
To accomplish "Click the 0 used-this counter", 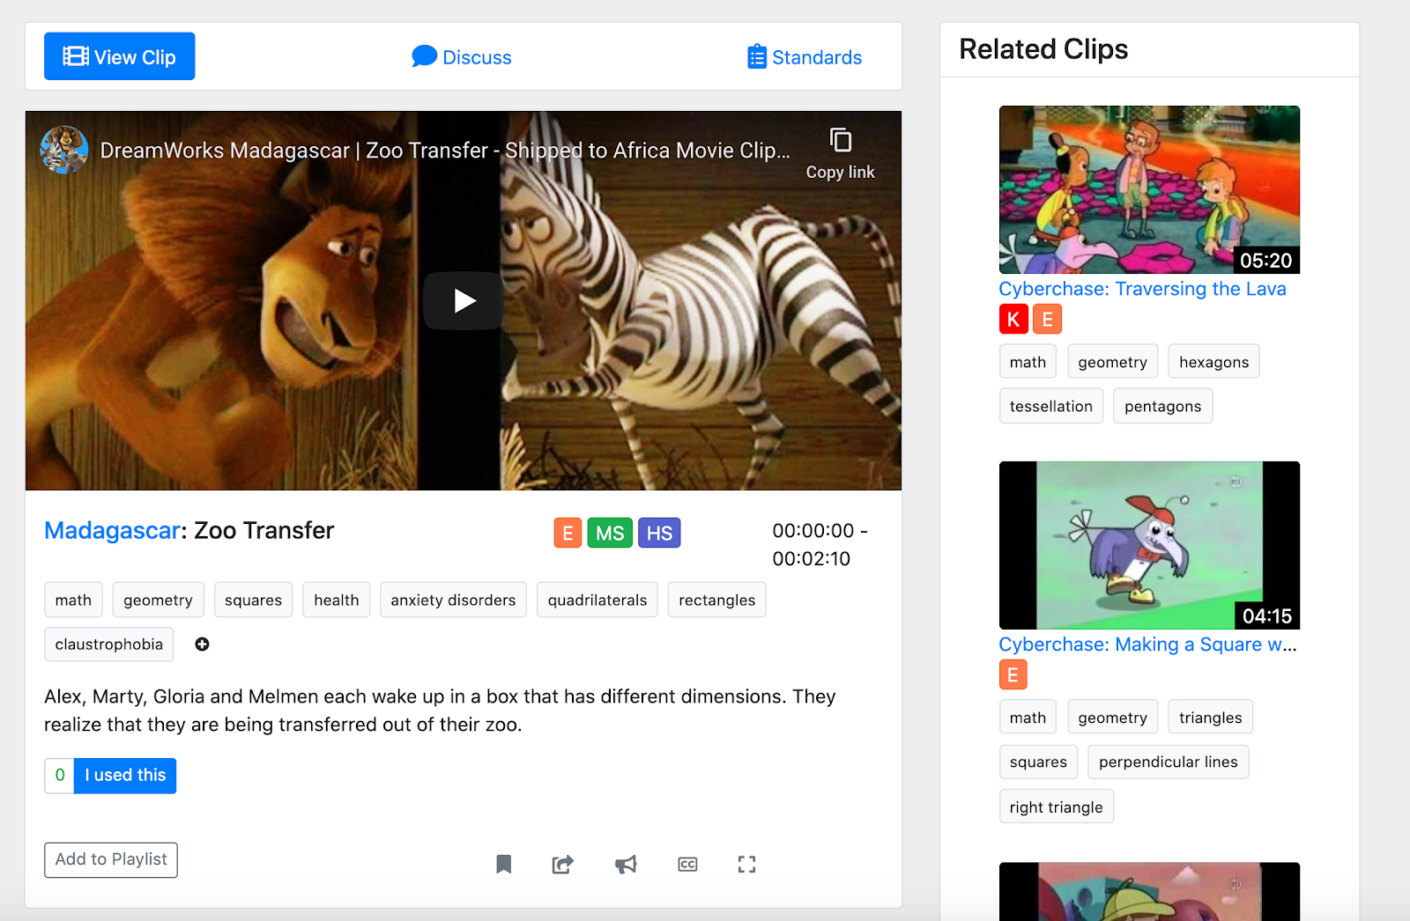I will pos(60,776).
